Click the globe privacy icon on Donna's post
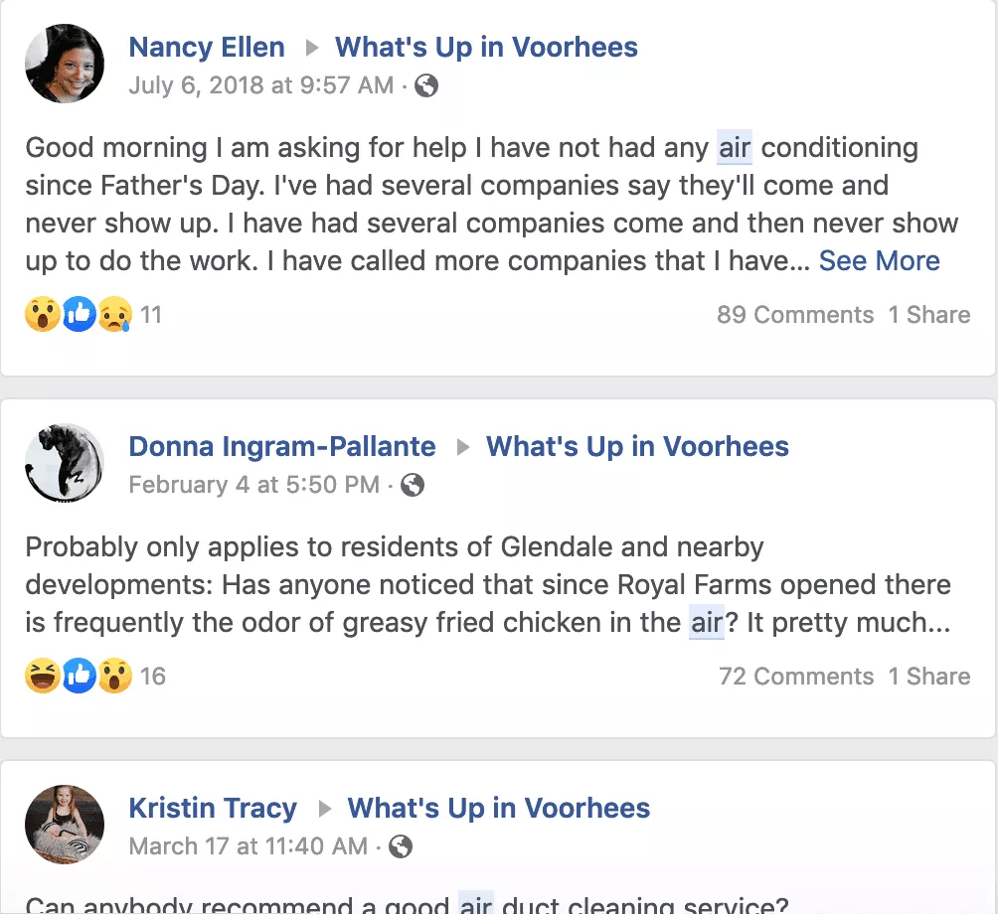 [x=413, y=485]
